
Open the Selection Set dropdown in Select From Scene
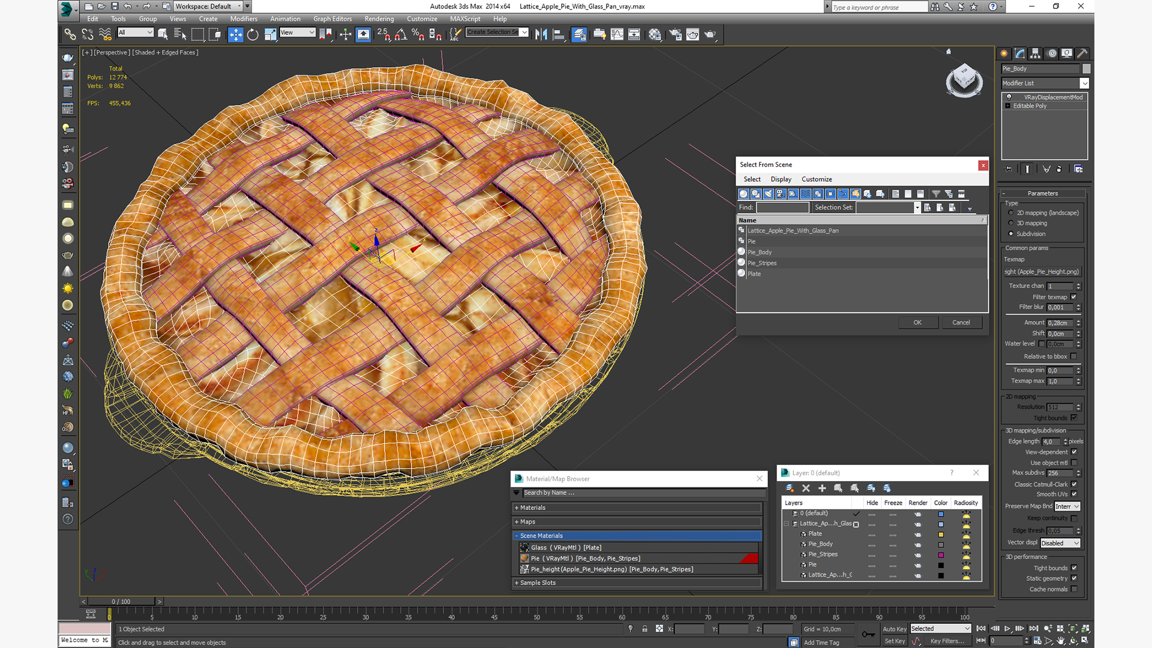(917, 208)
